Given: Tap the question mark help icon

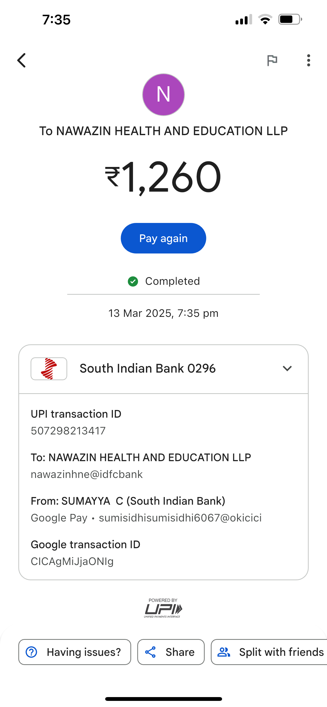Looking at the screenshot, I should point(31,652).
